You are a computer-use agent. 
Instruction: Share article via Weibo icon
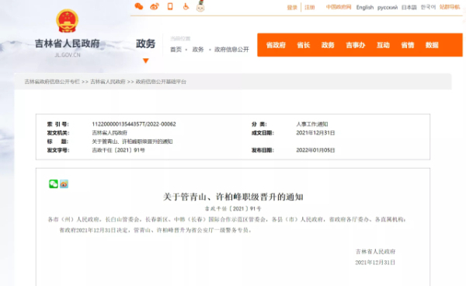(64, 184)
